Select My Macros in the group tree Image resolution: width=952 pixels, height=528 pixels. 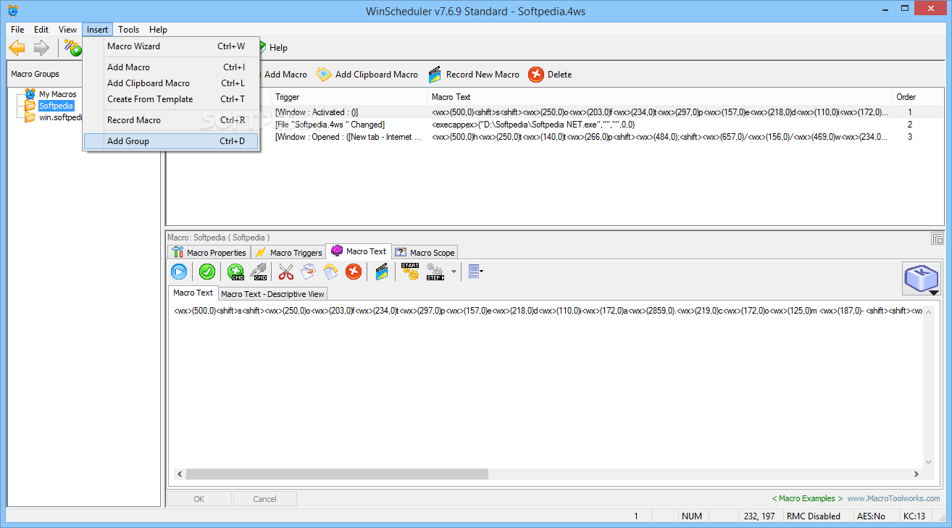(57, 94)
